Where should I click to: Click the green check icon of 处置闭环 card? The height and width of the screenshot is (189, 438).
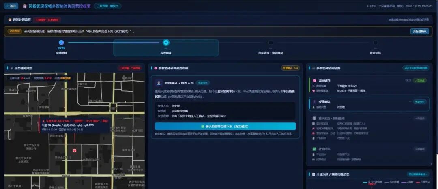pyautogui.click(x=314, y=149)
